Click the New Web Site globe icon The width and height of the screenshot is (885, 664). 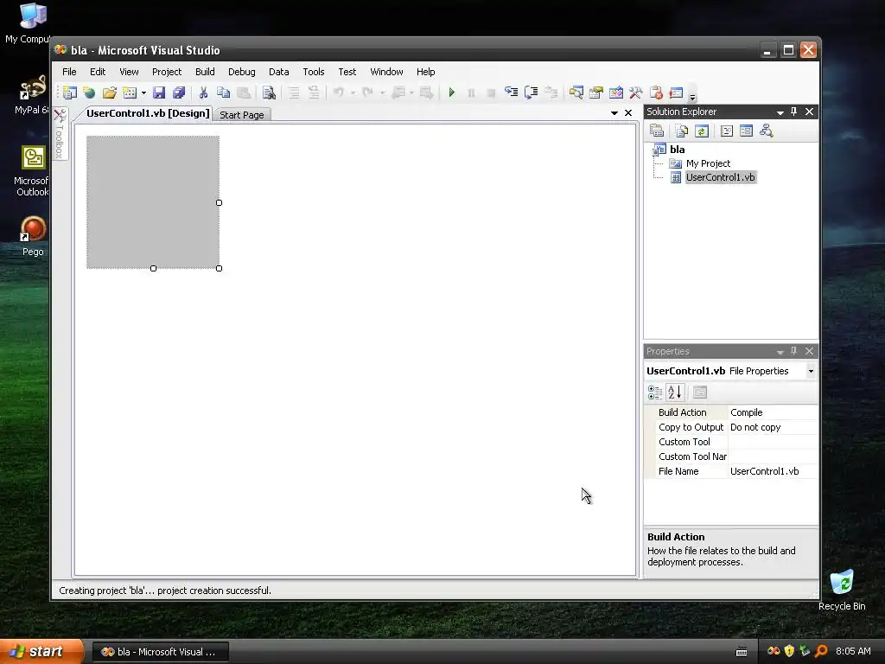89,93
